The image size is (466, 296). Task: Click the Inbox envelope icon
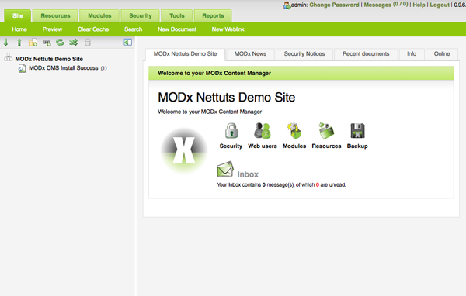coord(225,169)
